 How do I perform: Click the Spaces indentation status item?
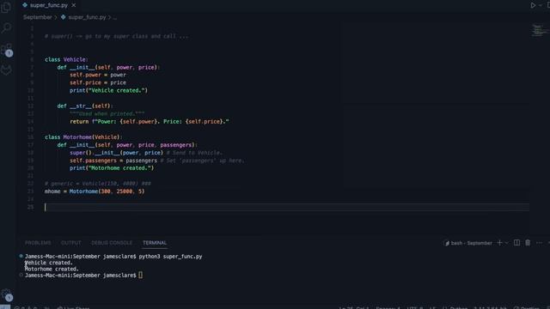tap(388, 308)
